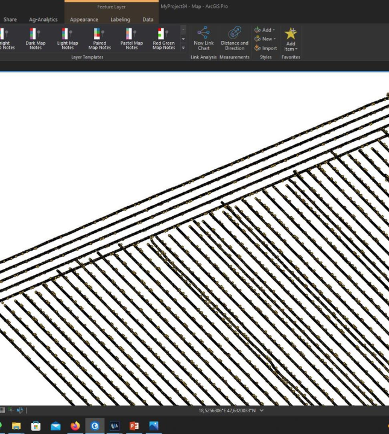Switch to the Ag-Analytics tab
The image size is (389, 434).
point(43,19)
